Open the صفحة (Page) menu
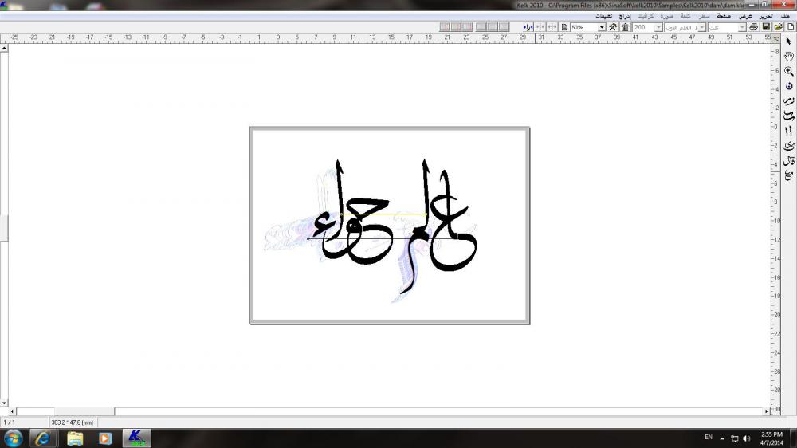This screenshot has height=448, width=797. [724, 16]
